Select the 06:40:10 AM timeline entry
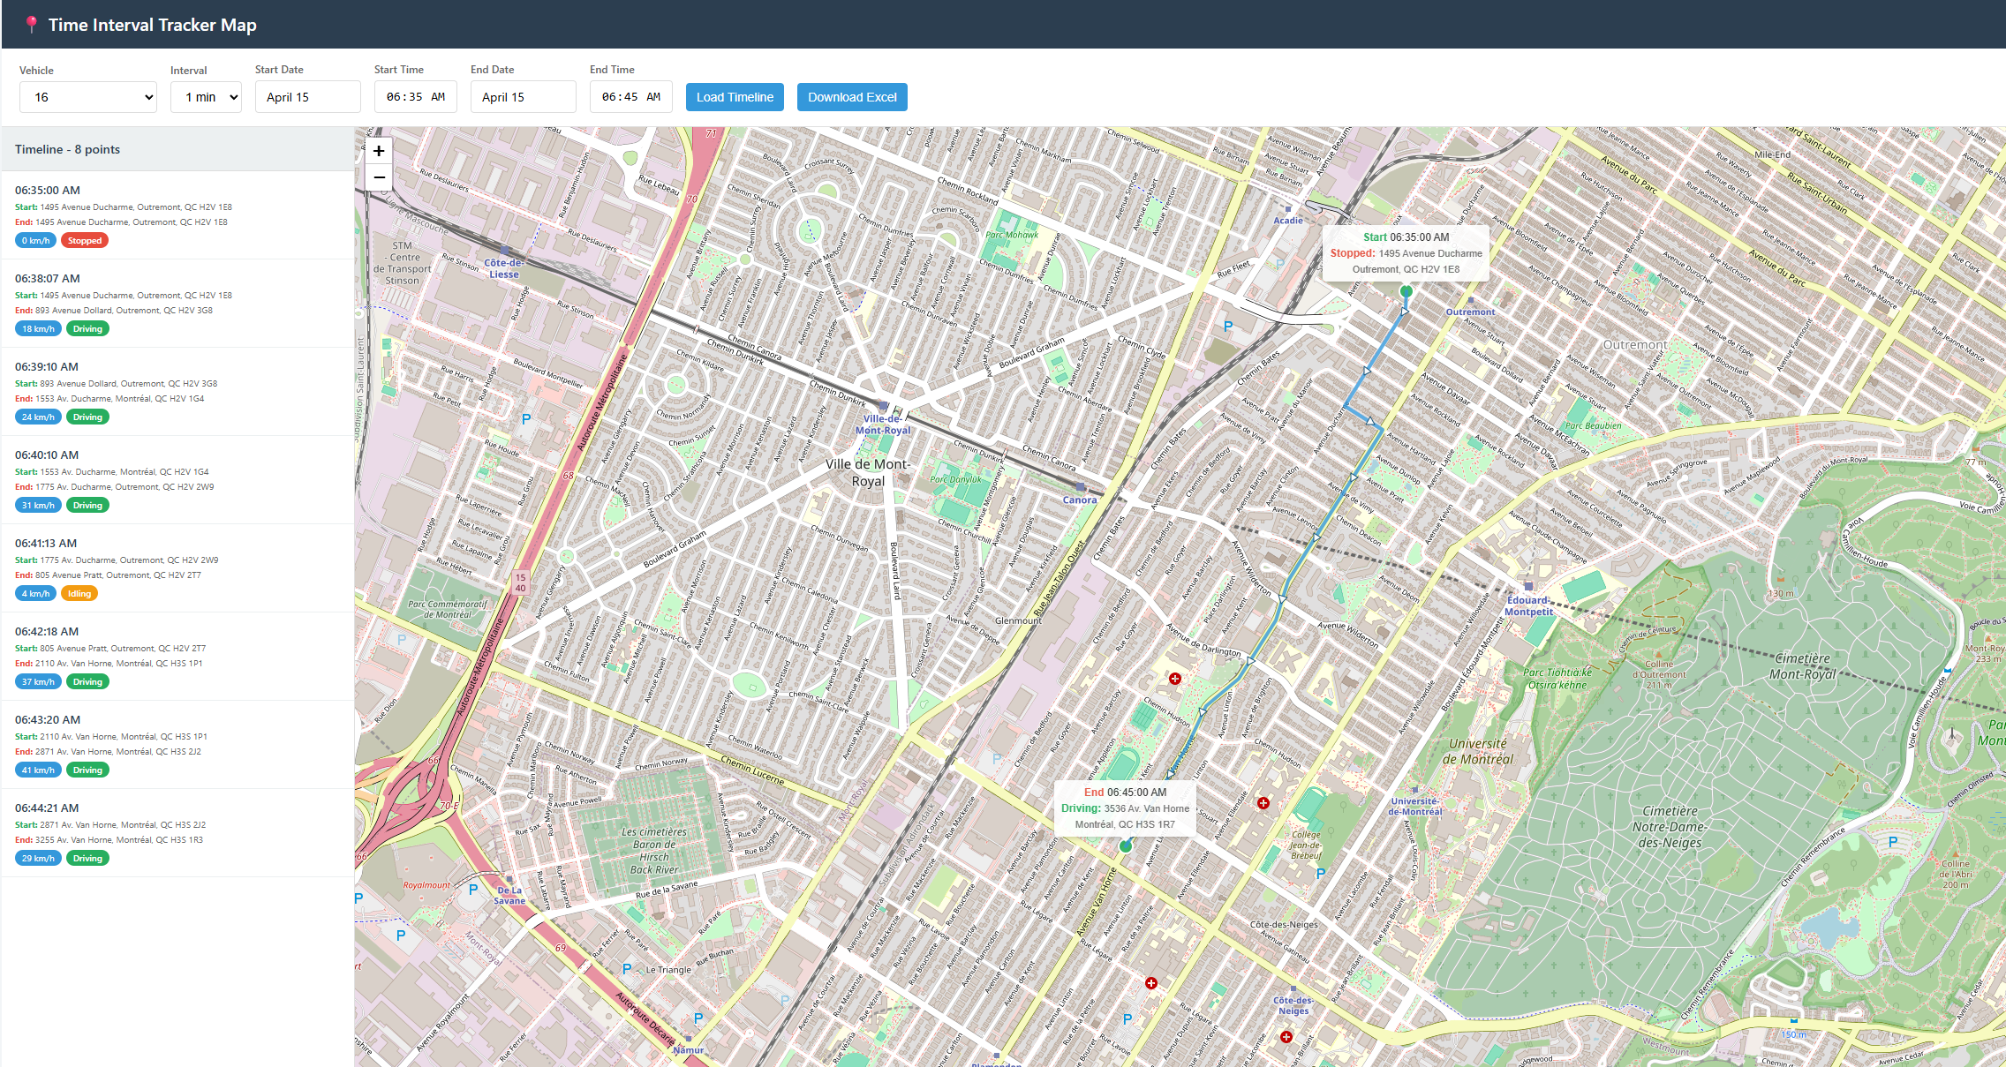2006x1067 pixels. click(x=177, y=479)
